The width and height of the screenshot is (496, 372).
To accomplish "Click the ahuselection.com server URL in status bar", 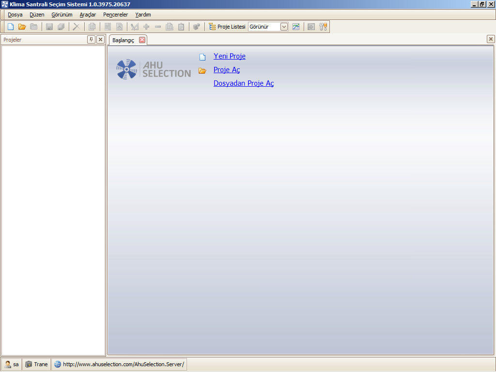I will point(119,364).
